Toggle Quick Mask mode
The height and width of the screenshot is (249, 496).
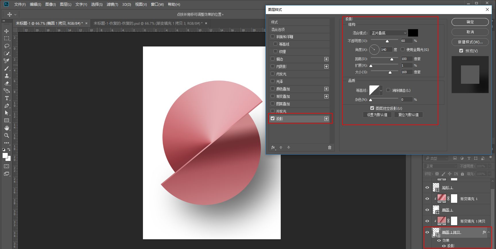(7, 166)
